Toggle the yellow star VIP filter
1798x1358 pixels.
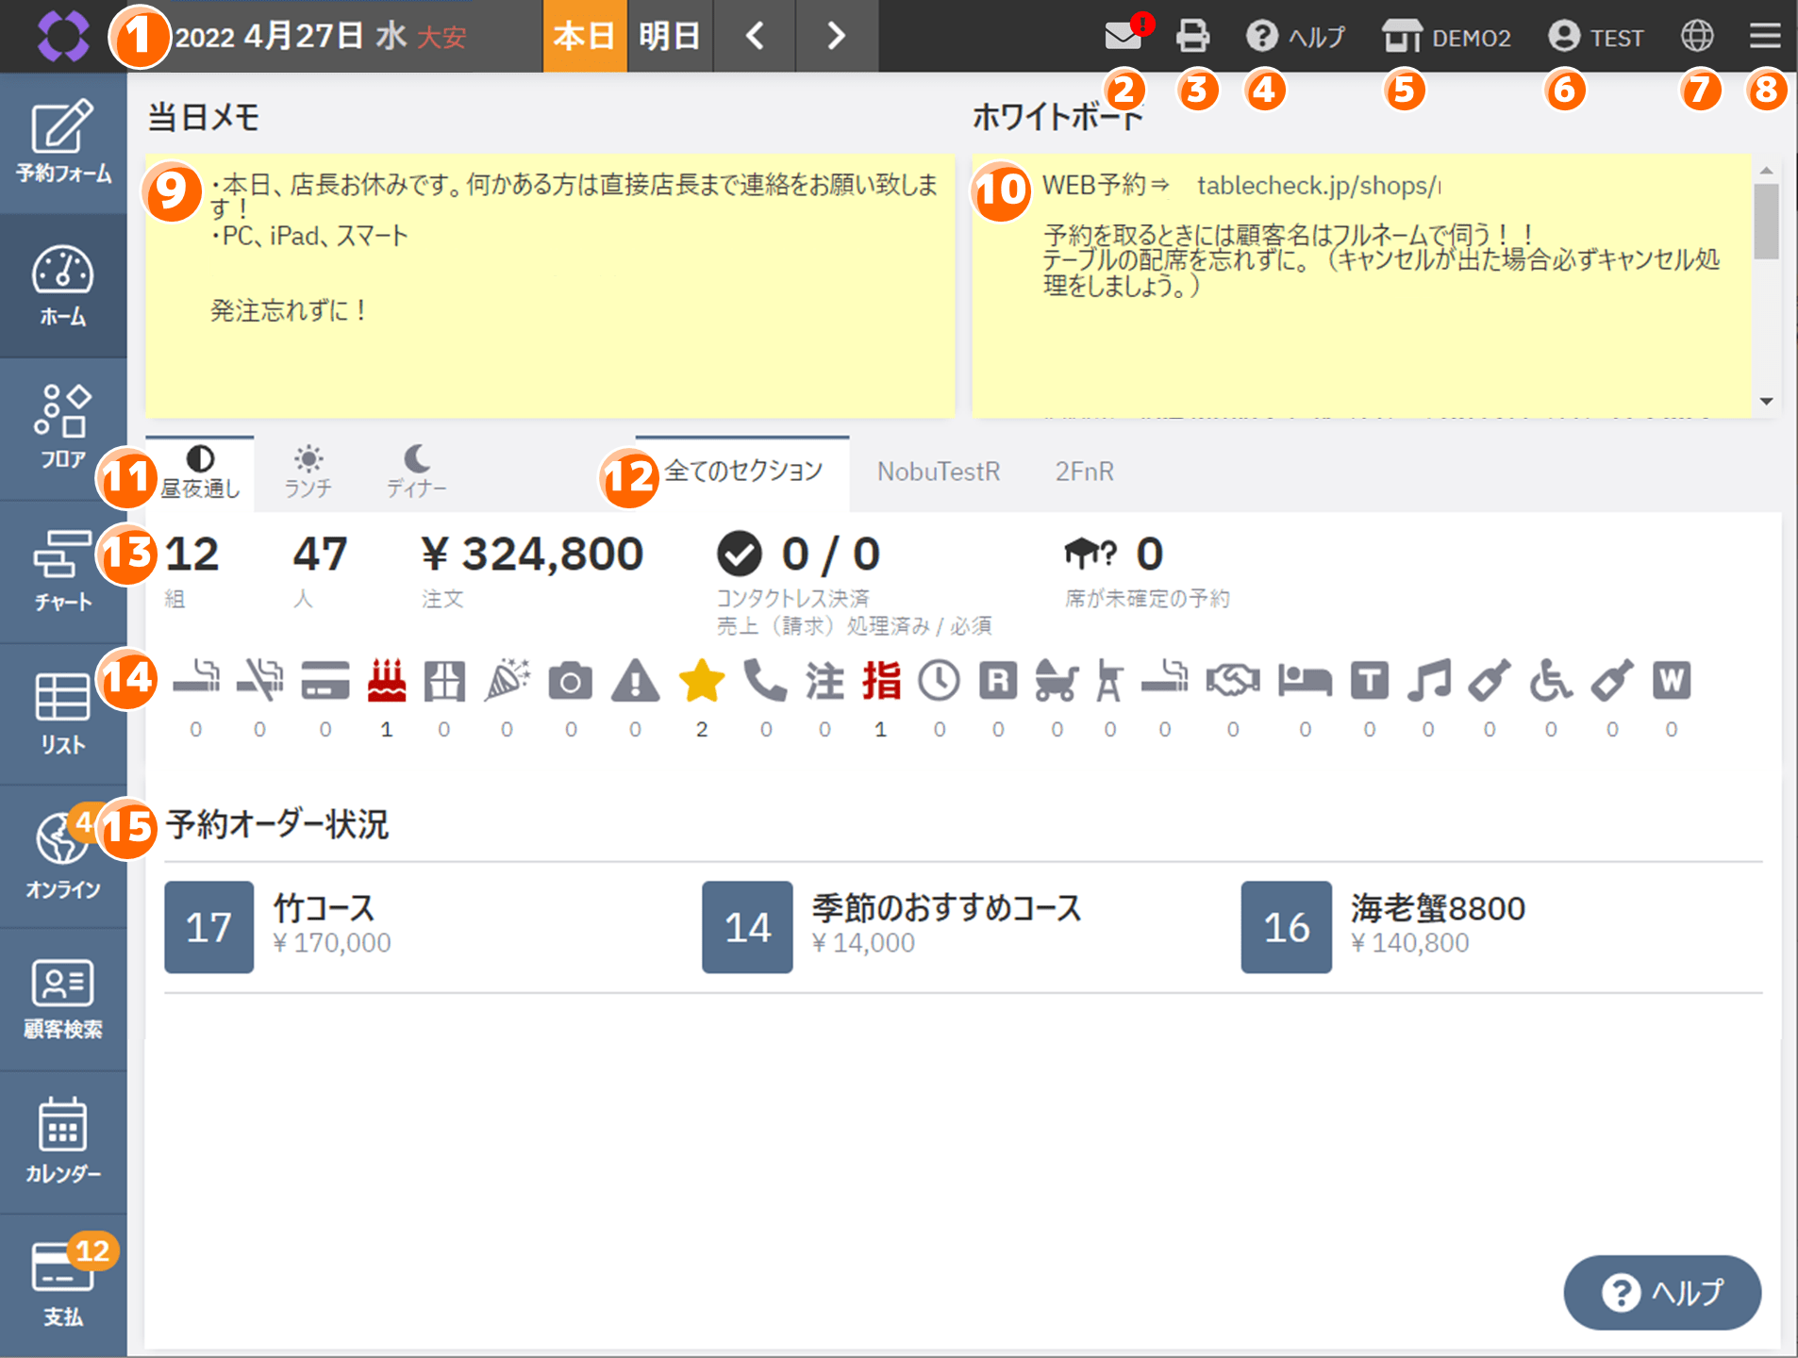point(701,681)
